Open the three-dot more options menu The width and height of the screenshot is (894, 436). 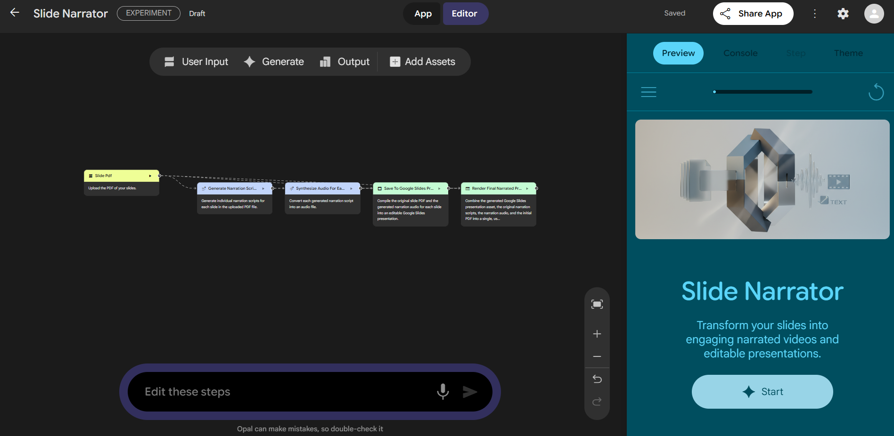(x=814, y=14)
